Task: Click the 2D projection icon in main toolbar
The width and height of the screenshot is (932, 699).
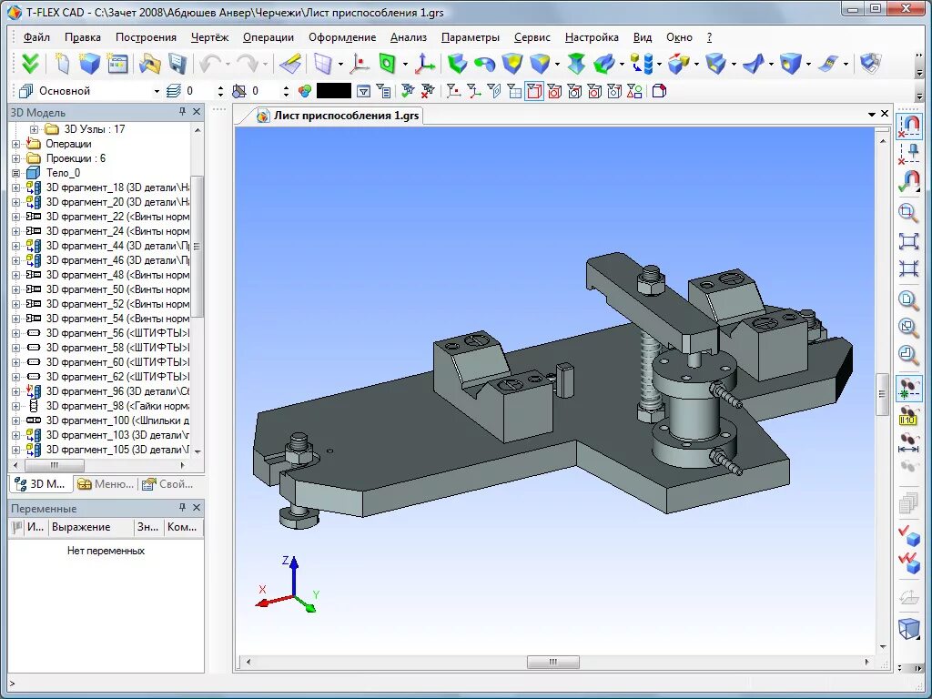Action: [x=870, y=63]
